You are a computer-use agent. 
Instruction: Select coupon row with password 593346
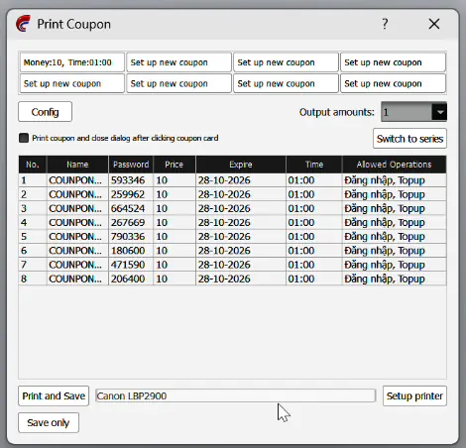232,180
